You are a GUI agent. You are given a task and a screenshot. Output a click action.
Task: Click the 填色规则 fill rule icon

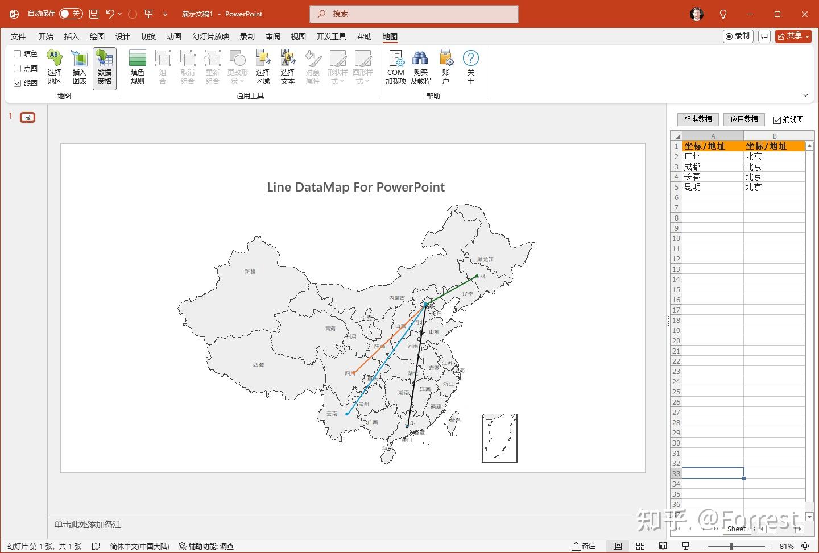point(136,66)
